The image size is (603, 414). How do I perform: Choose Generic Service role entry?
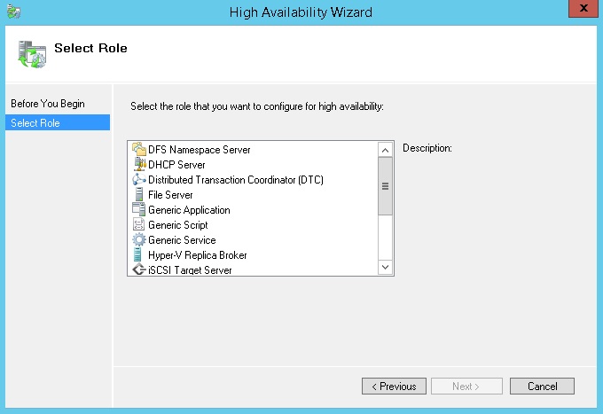(182, 240)
